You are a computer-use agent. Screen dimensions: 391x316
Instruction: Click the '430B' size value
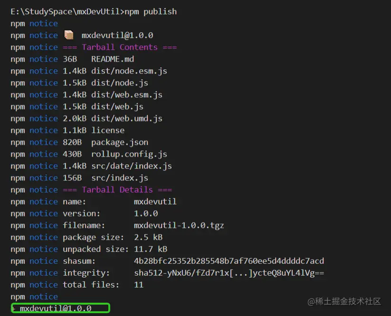[72, 154]
